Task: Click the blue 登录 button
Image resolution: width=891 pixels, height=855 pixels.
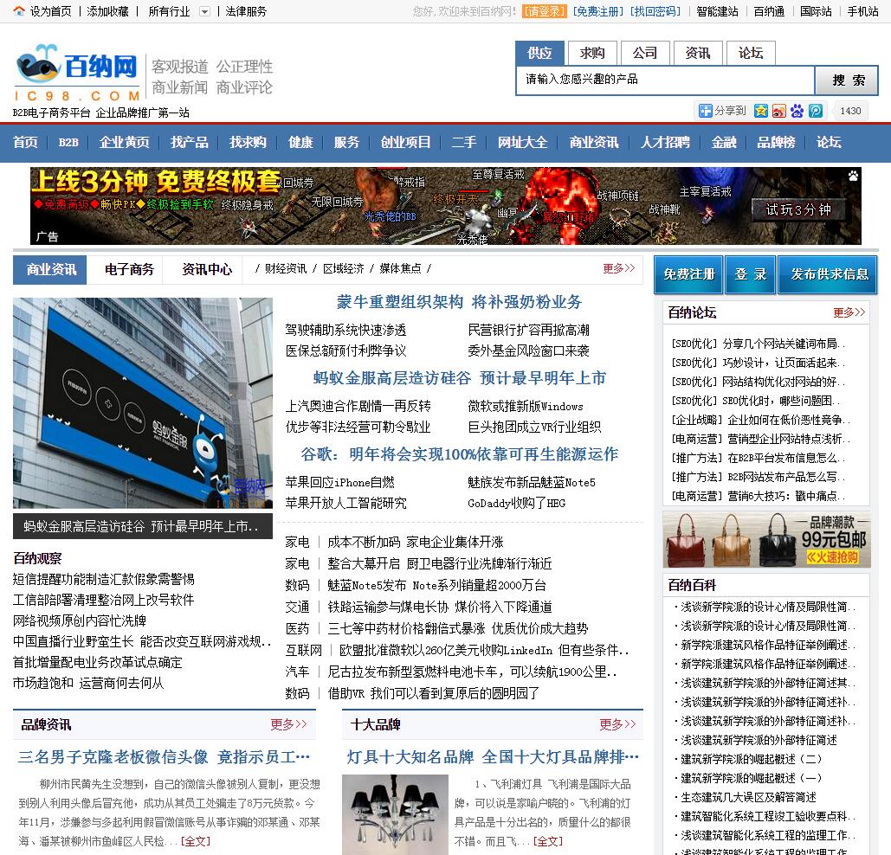Action: 750,275
